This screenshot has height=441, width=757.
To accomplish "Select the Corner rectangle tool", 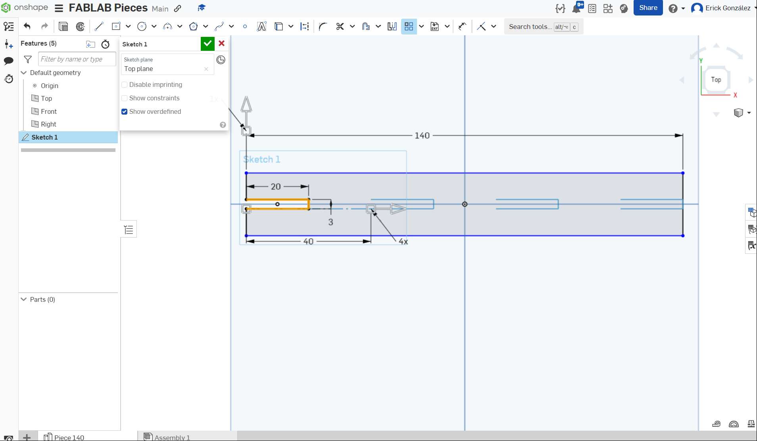I will (x=116, y=27).
